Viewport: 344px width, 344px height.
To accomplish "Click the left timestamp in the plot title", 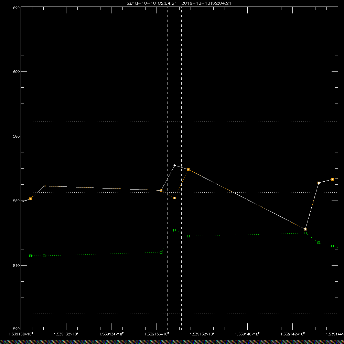I will coord(152,3).
